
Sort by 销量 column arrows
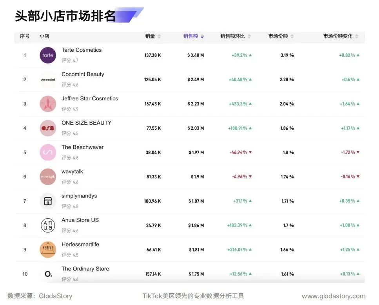point(159,36)
